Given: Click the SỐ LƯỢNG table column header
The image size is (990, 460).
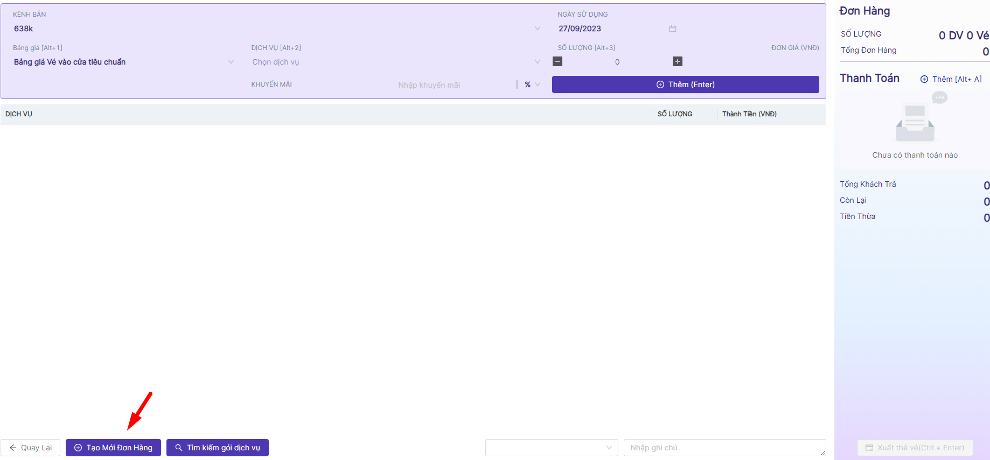Looking at the screenshot, I should [675, 114].
